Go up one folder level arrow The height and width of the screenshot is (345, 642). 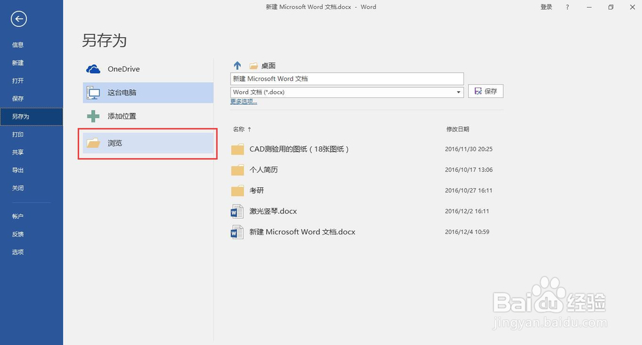click(x=237, y=65)
